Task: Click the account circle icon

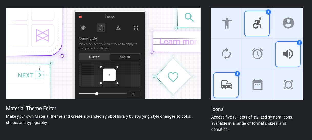Action: 288,23
